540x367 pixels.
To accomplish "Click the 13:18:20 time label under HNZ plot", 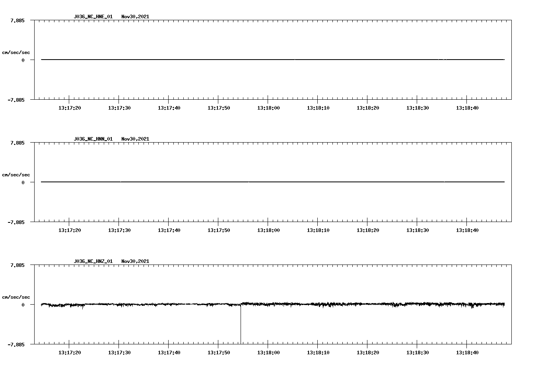I will [x=368, y=353].
